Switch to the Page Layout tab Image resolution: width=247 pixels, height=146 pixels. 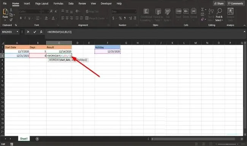[x=42, y=3]
